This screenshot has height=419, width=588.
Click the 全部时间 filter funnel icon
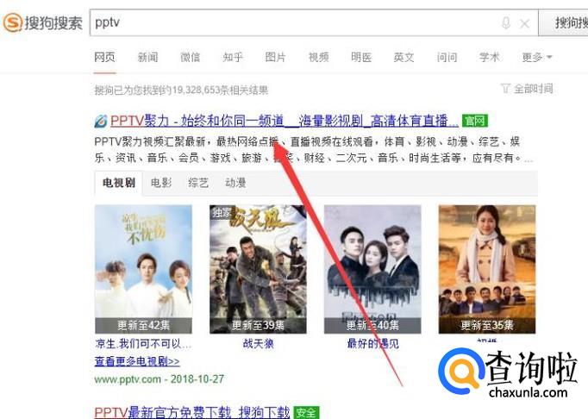coord(505,89)
